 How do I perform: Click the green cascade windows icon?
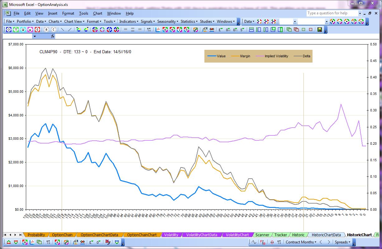click(289, 30)
